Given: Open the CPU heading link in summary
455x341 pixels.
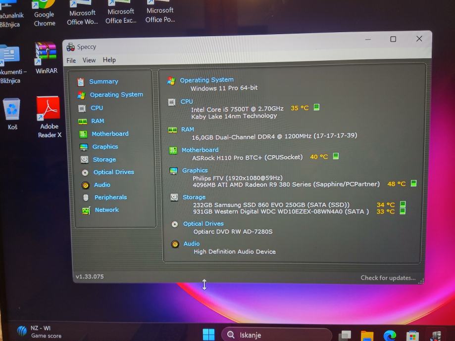Looking at the screenshot, I should click(x=187, y=102).
